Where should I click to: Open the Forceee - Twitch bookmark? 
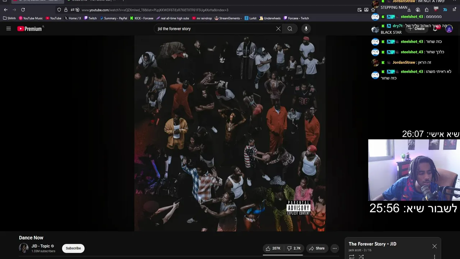pyautogui.click(x=296, y=18)
